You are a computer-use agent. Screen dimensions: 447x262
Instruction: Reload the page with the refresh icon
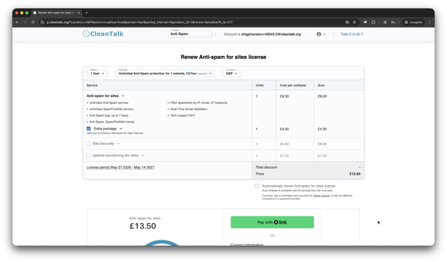33,22
